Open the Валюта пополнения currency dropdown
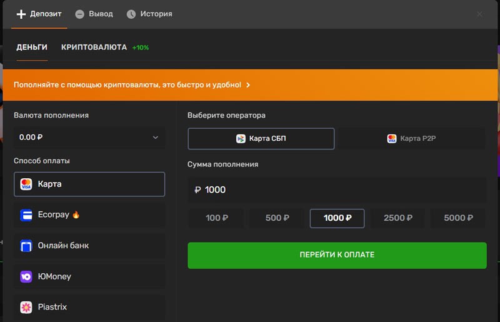Viewport: 500px width, 322px height. (x=89, y=138)
